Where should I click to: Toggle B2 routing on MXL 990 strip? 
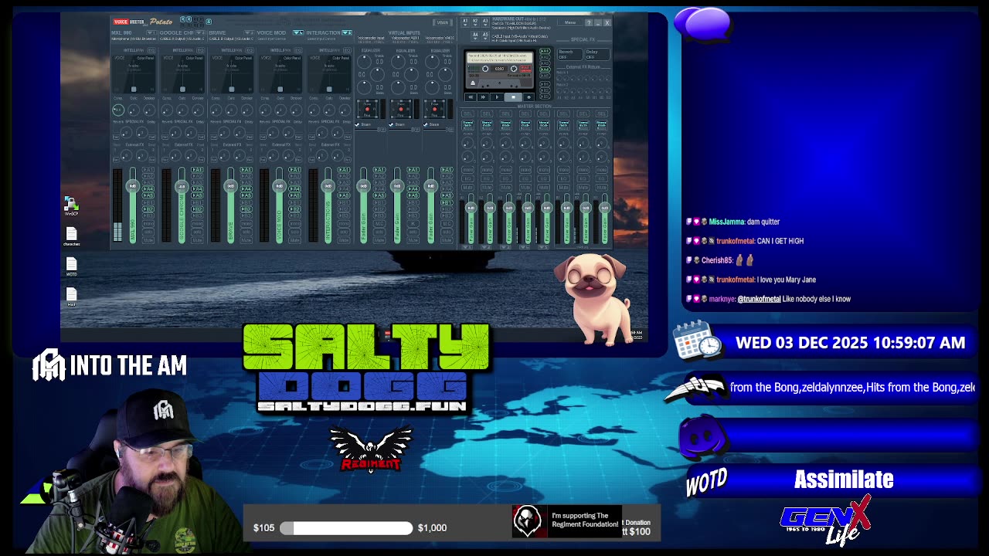click(x=148, y=209)
